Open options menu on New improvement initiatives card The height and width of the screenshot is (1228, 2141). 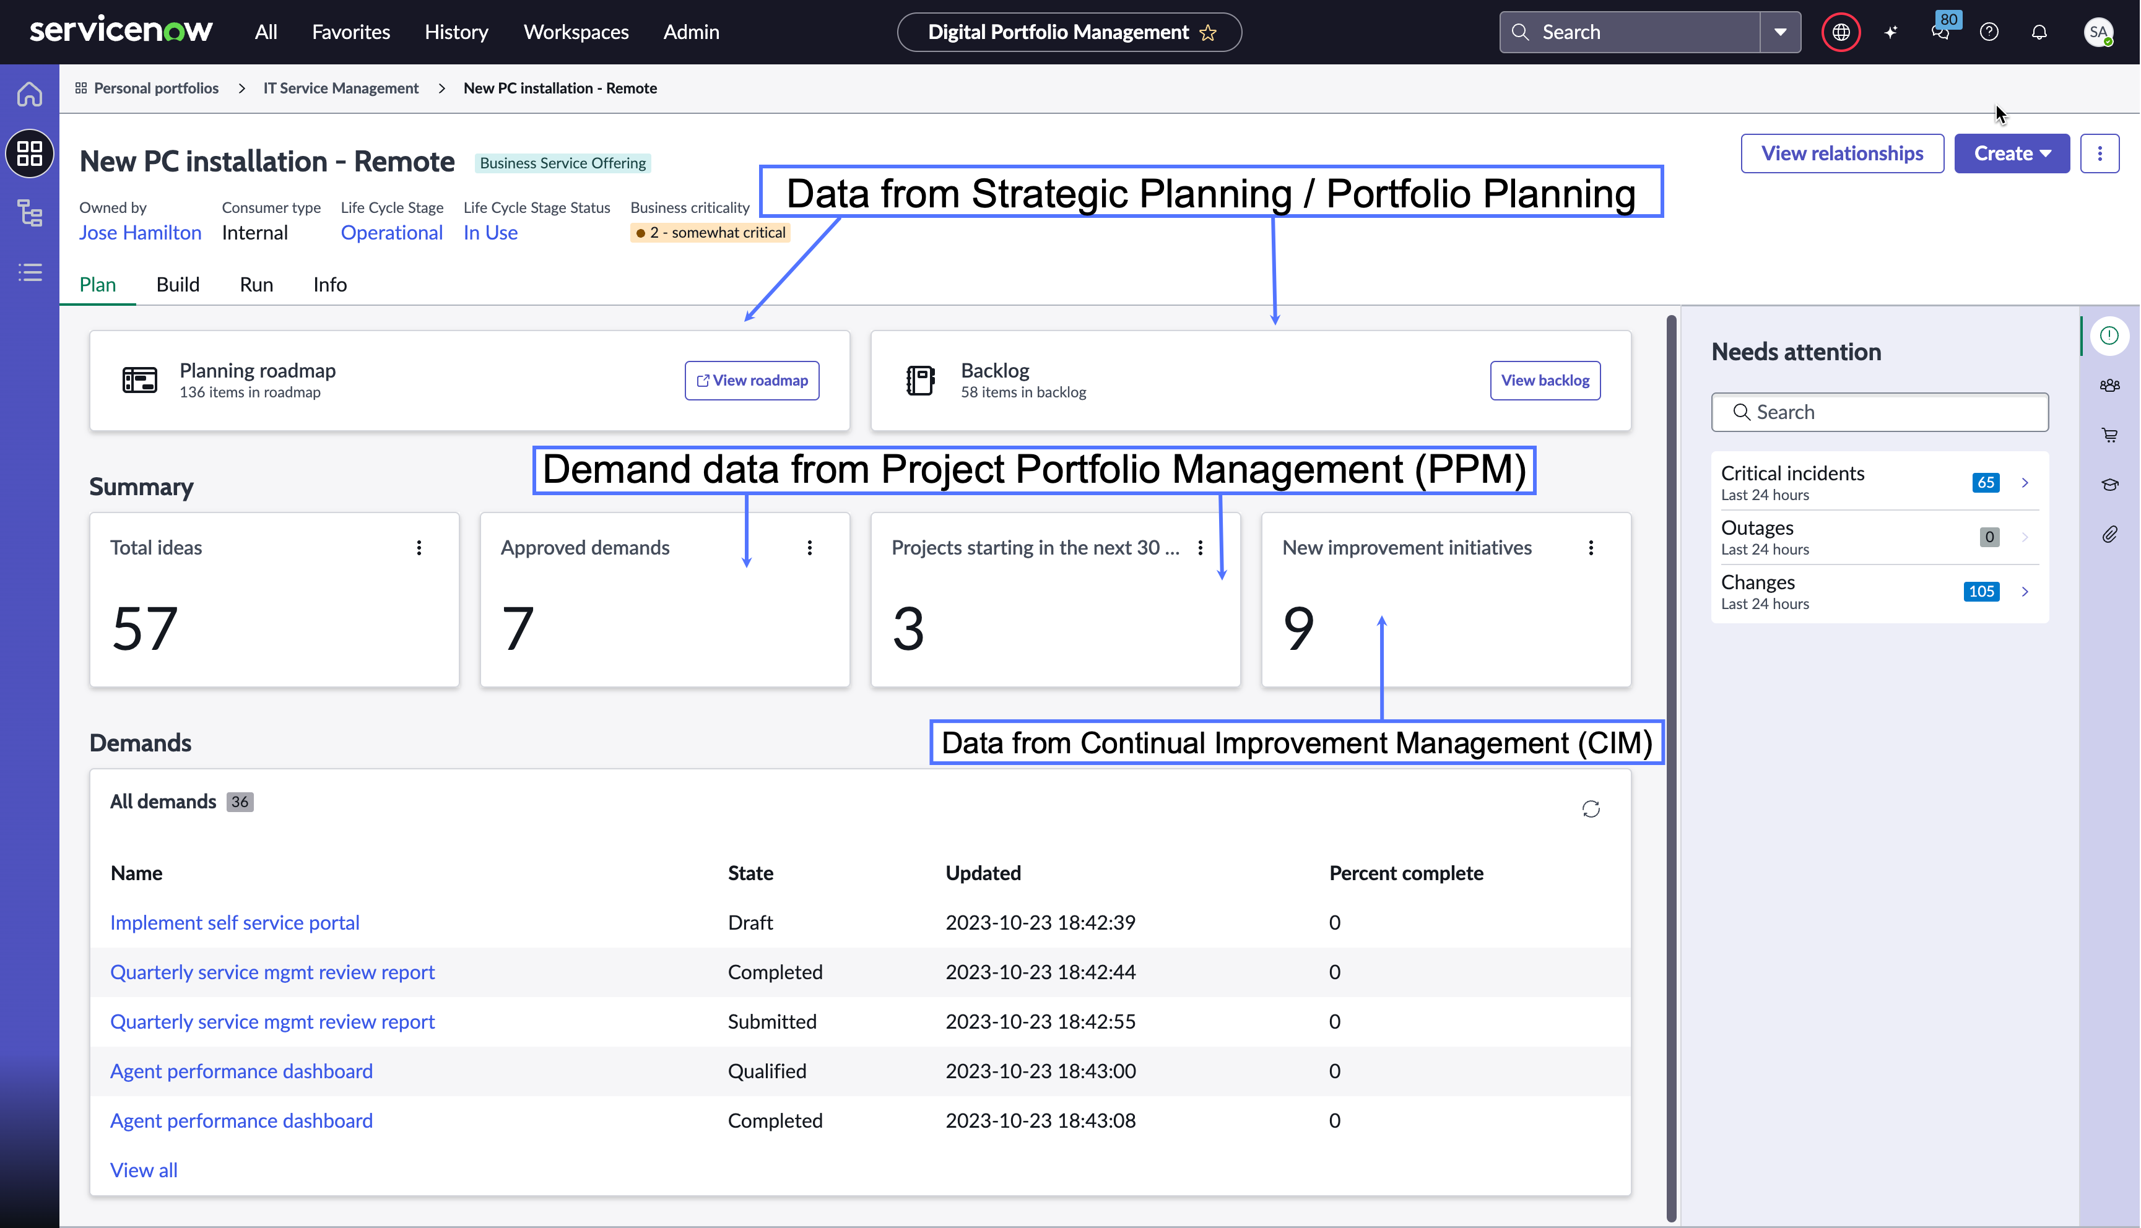click(x=1590, y=547)
